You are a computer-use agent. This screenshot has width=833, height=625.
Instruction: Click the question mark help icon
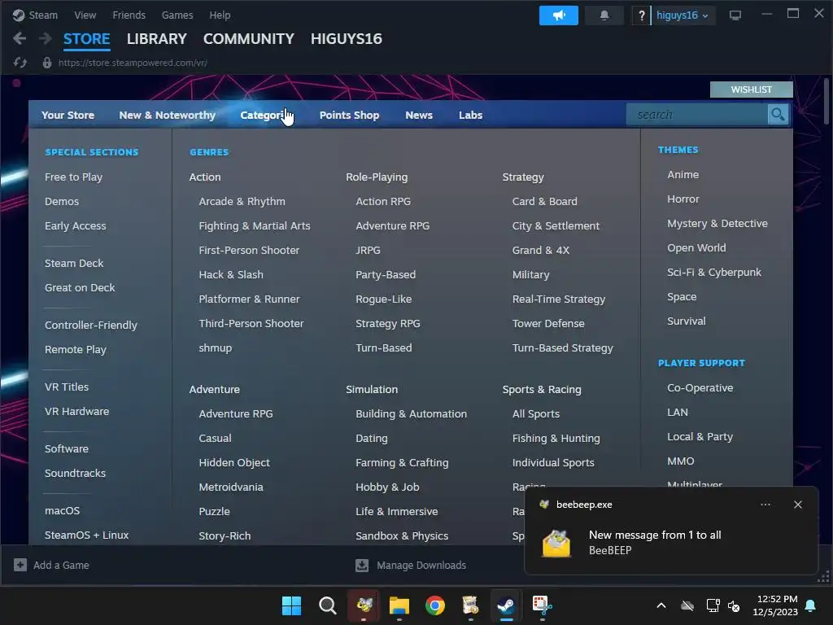pos(641,15)
